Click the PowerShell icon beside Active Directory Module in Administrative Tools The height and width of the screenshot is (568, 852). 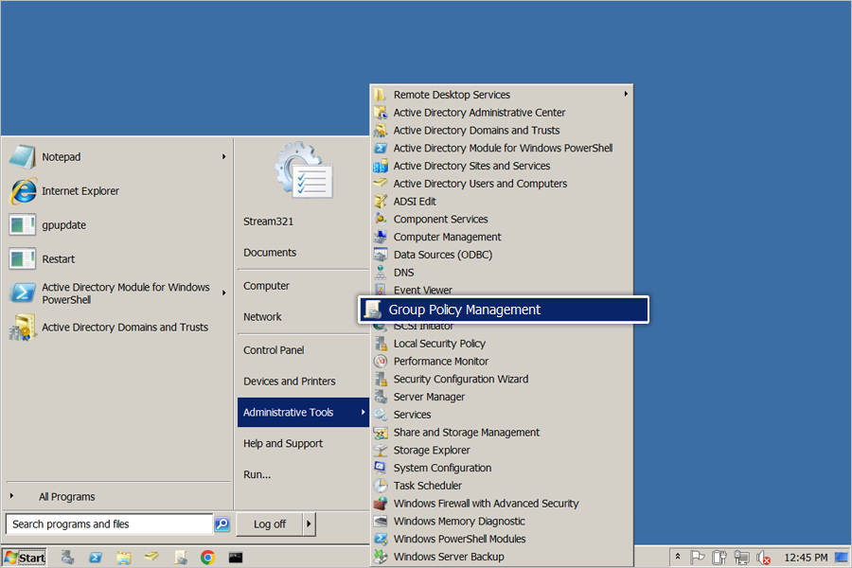point(381,148)
